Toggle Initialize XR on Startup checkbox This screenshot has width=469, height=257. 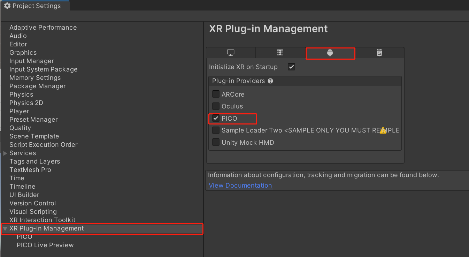click(x=291, y=67)
